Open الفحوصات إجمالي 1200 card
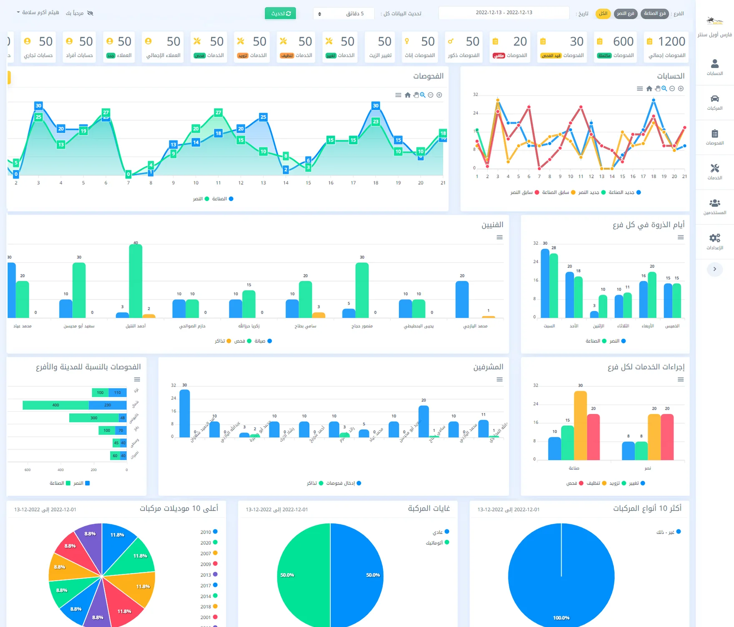 [x=666, y=47]
